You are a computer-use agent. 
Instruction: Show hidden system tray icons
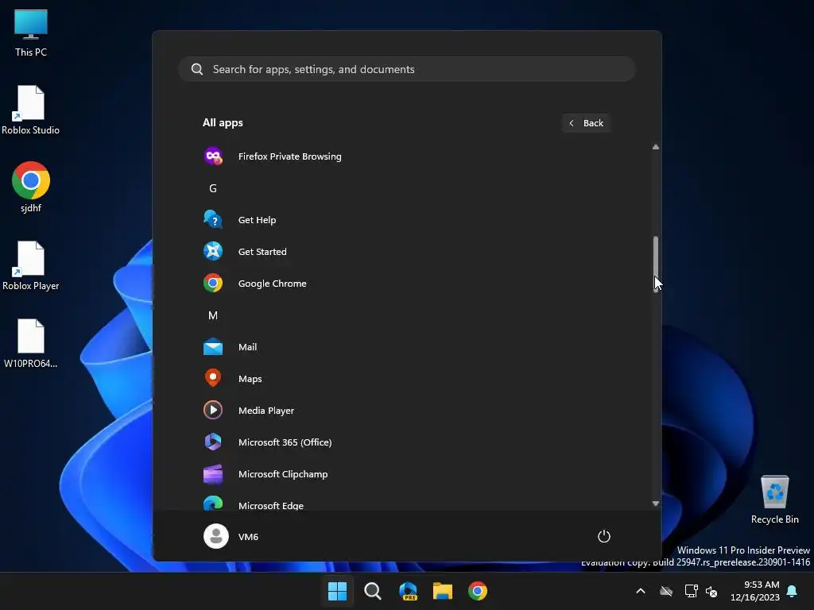[x=641, y=591]
